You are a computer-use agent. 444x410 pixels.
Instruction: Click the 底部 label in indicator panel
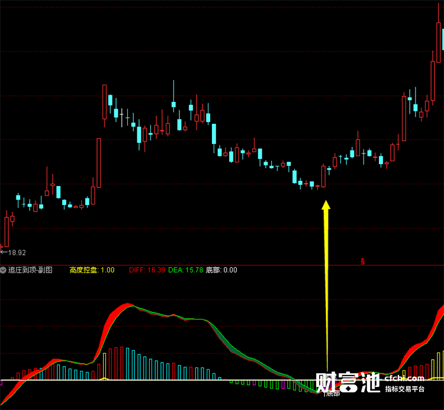pos(332,393)
